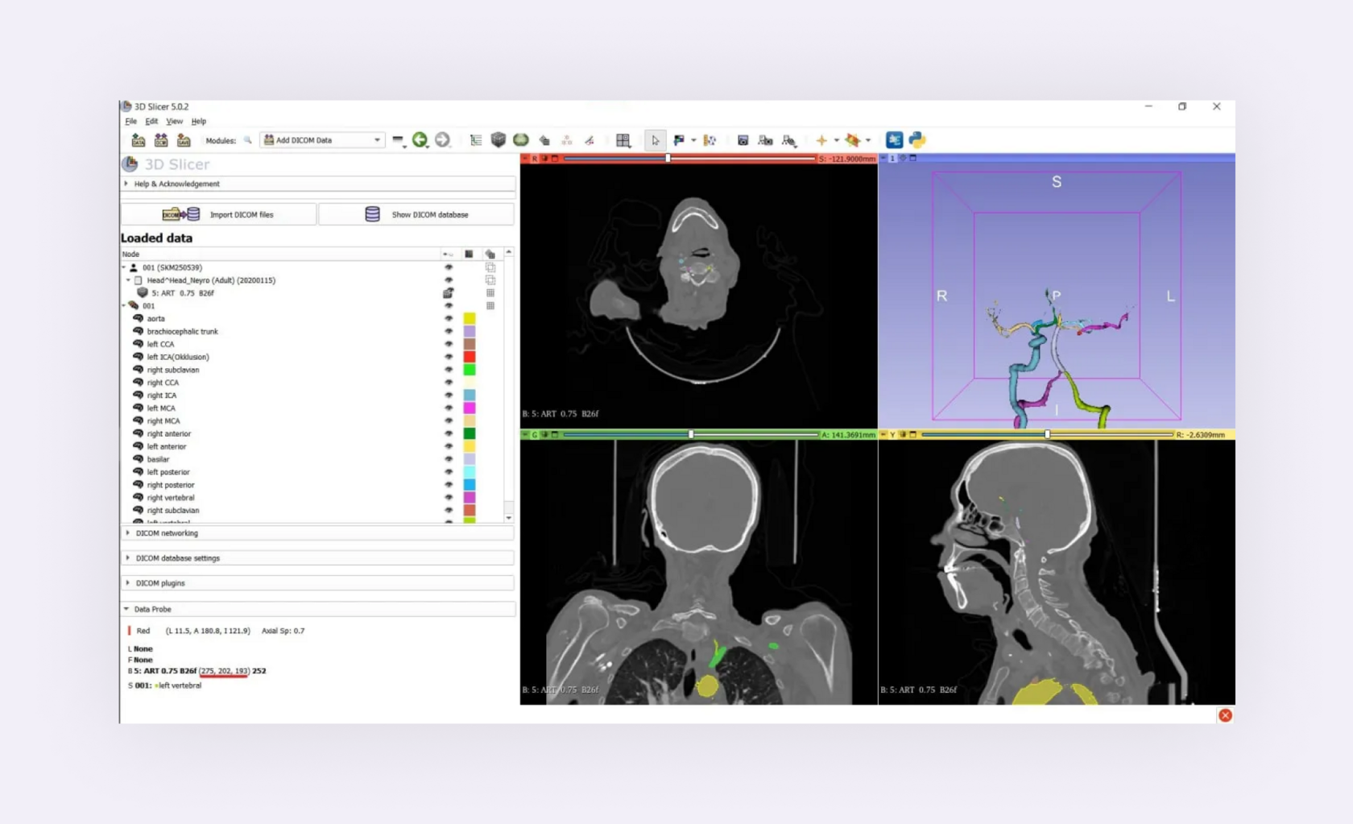Collapse the Head^Head_Neyro study node
The height and width of the screenshot is (824, 1353).
pyautogui.click(x=129, y=280)
